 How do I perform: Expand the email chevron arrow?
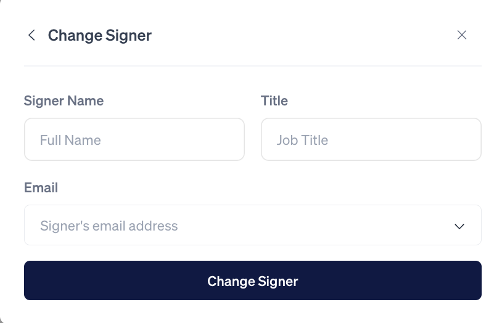459,226
